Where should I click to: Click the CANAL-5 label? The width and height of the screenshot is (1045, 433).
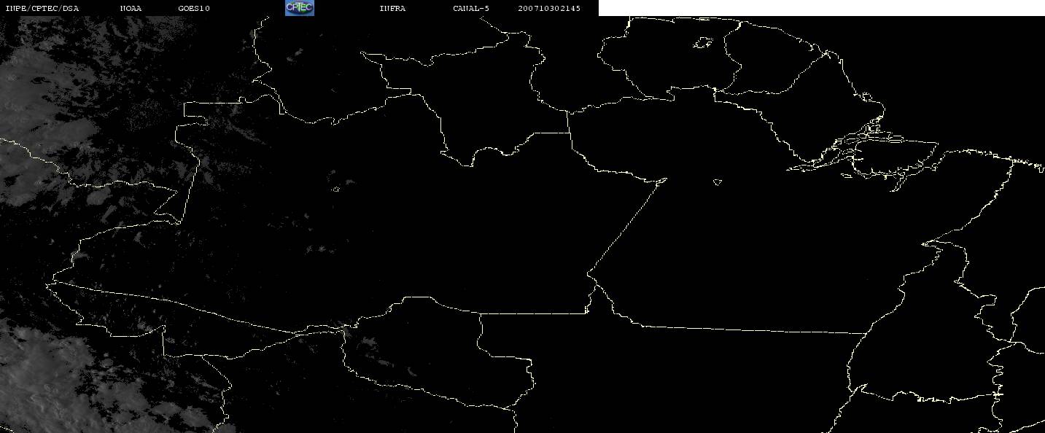click(471, 9)
